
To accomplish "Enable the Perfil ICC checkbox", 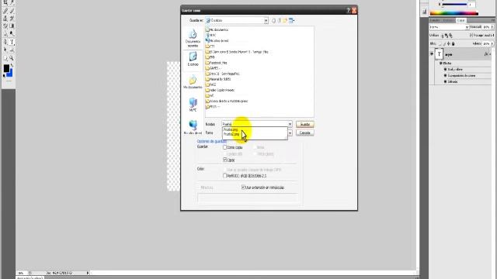I will tap(224, 176).
